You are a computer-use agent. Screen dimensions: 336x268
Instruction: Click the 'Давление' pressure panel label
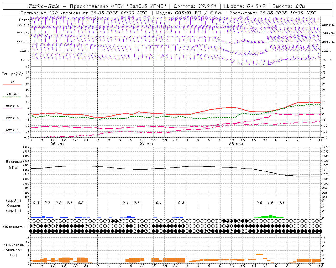[14, 162]
